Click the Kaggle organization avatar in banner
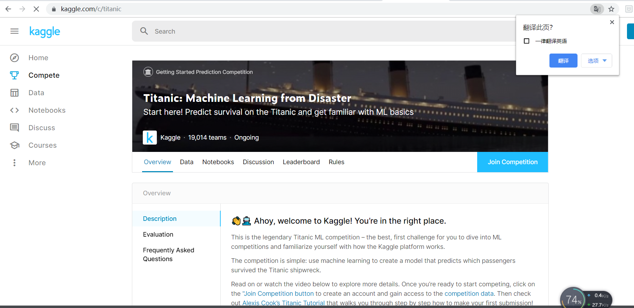 [x=150, y=138]
